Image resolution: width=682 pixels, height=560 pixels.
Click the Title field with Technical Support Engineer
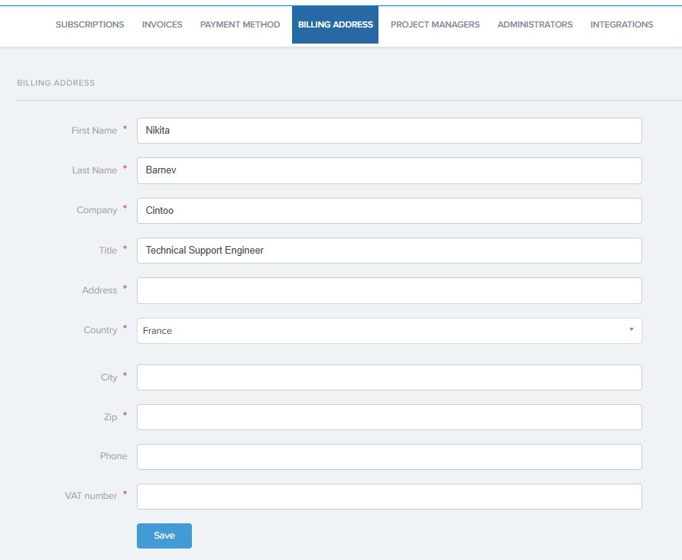389,251
